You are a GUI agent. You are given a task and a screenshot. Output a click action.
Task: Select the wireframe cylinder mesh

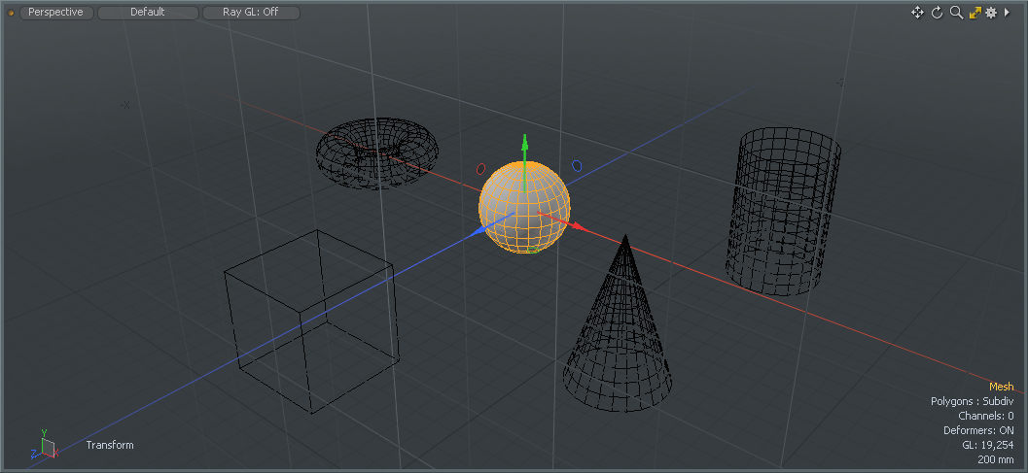784,212
